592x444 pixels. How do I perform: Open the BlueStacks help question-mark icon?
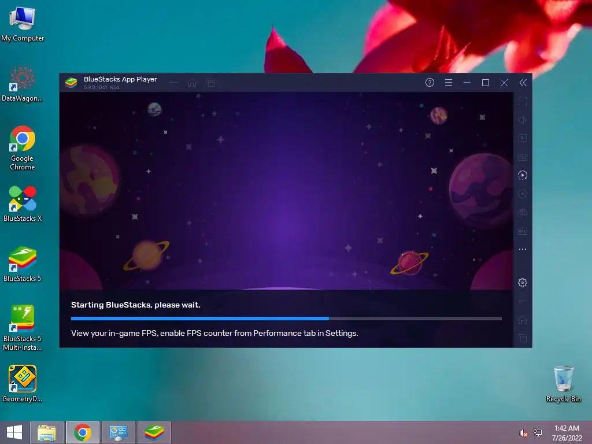tap(430, 83)
